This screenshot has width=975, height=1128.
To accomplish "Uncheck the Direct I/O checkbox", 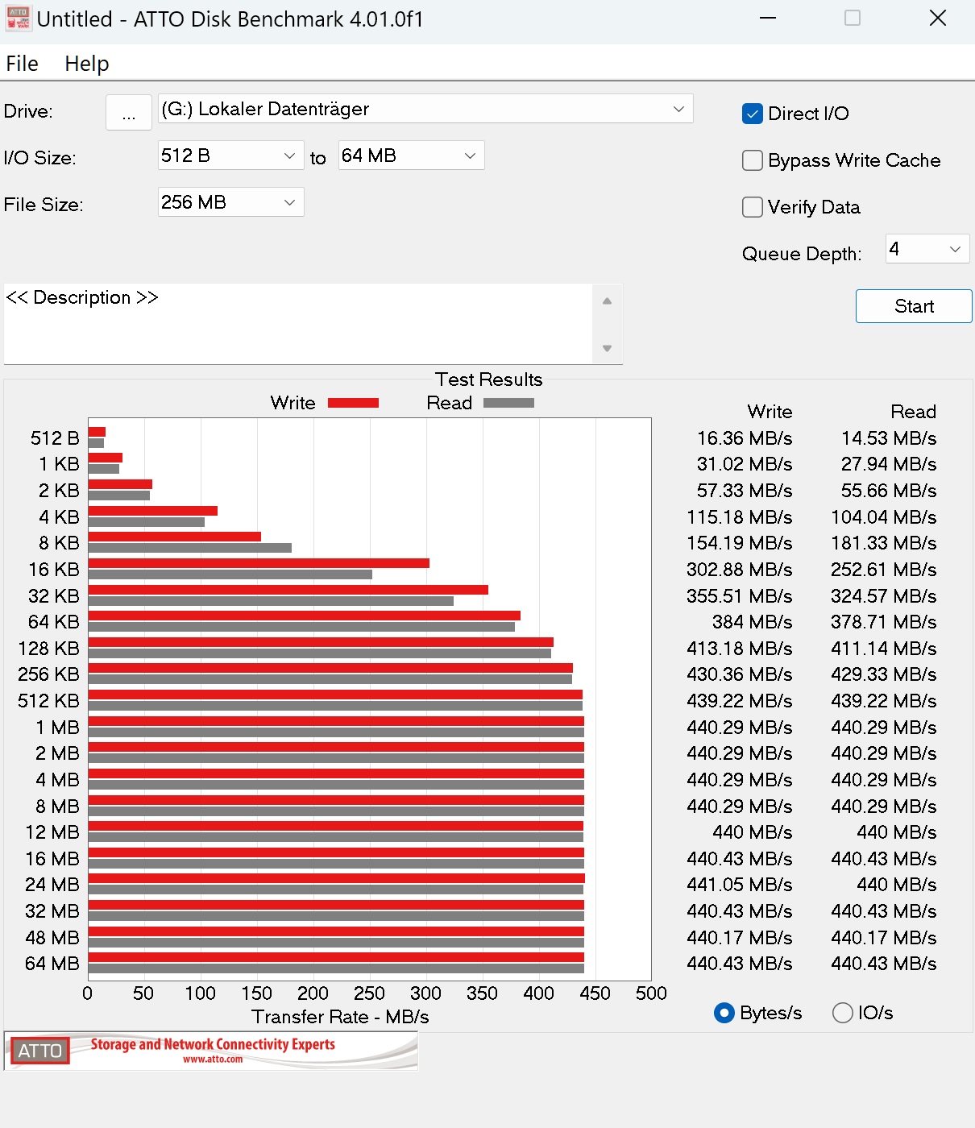I will (x=753, y=114).
